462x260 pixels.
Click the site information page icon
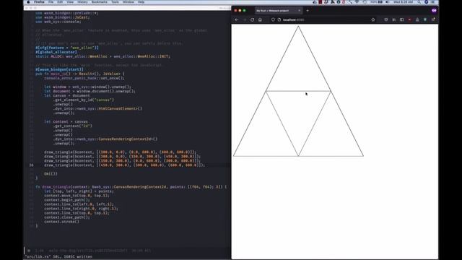[279, 19]
